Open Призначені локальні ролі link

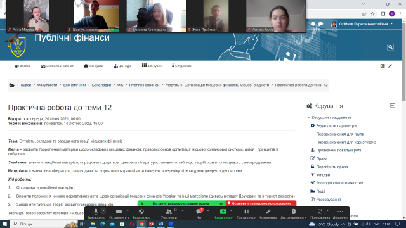pyautogui.click(x=339, y=150)
